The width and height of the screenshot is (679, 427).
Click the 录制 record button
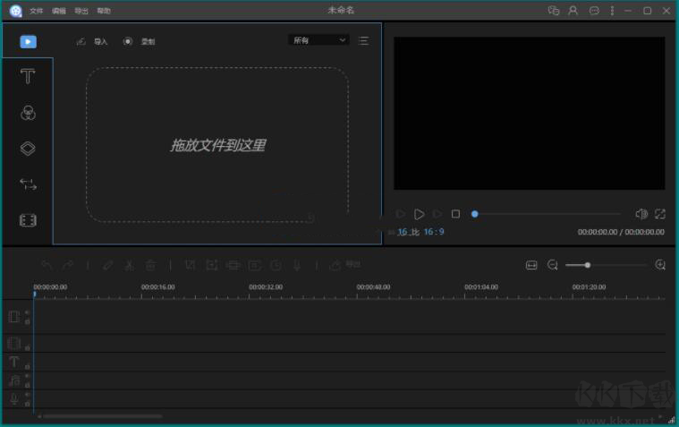[x=140, y=41]
